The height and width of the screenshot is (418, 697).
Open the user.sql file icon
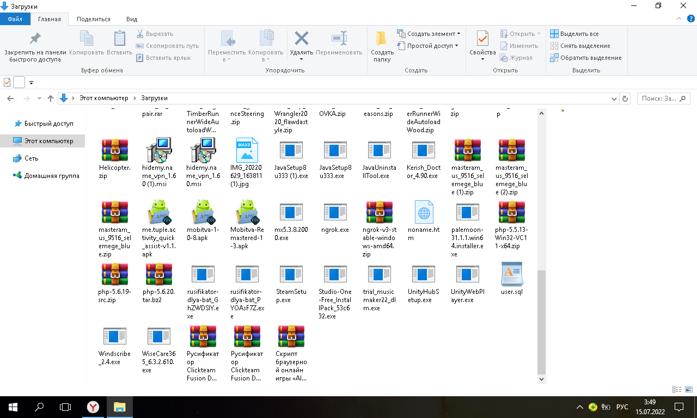coord(512,274)
